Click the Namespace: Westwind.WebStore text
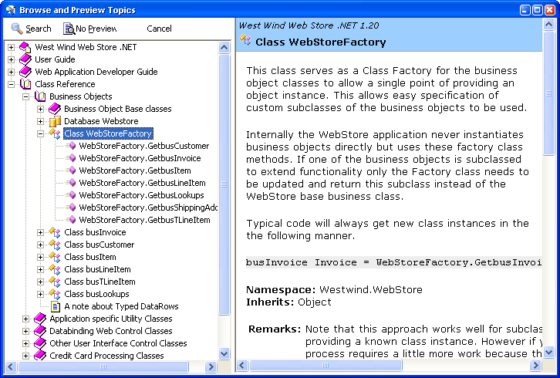Image resolution: width=560 pixels, height=378 pixels. click(x=334, y=290)
